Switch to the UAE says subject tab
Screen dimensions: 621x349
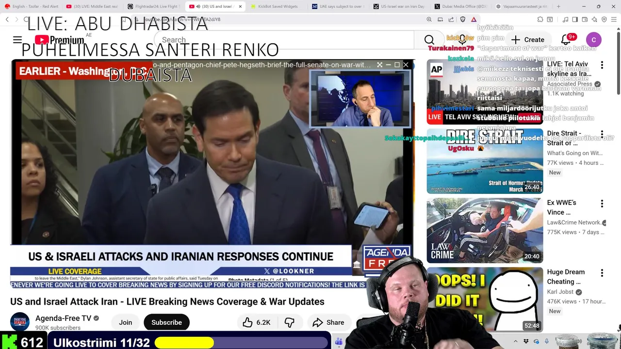[x=338, y=6]
